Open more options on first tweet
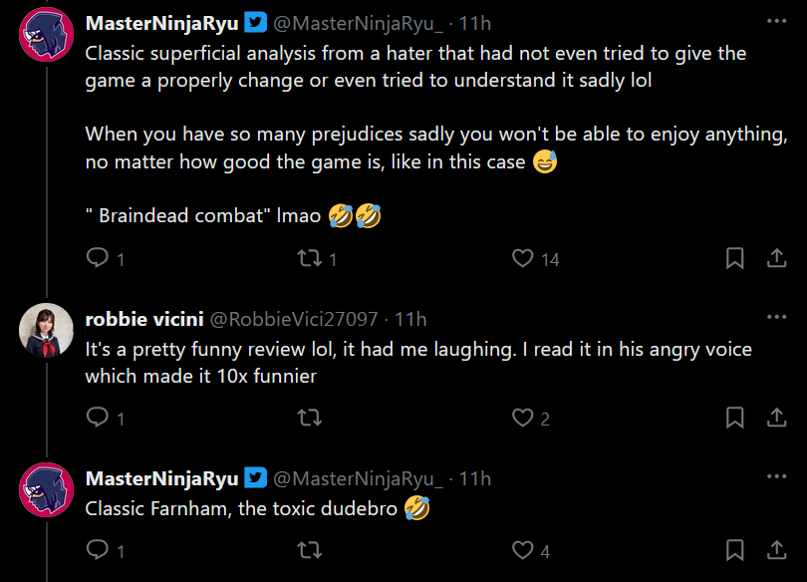Screen dimensions: 807x582 [x=776, y=21]
